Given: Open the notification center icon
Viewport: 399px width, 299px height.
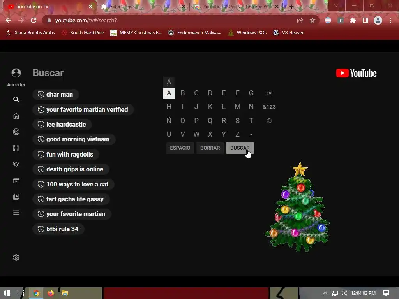Looking at the screenshot, I should coord(386,293).
